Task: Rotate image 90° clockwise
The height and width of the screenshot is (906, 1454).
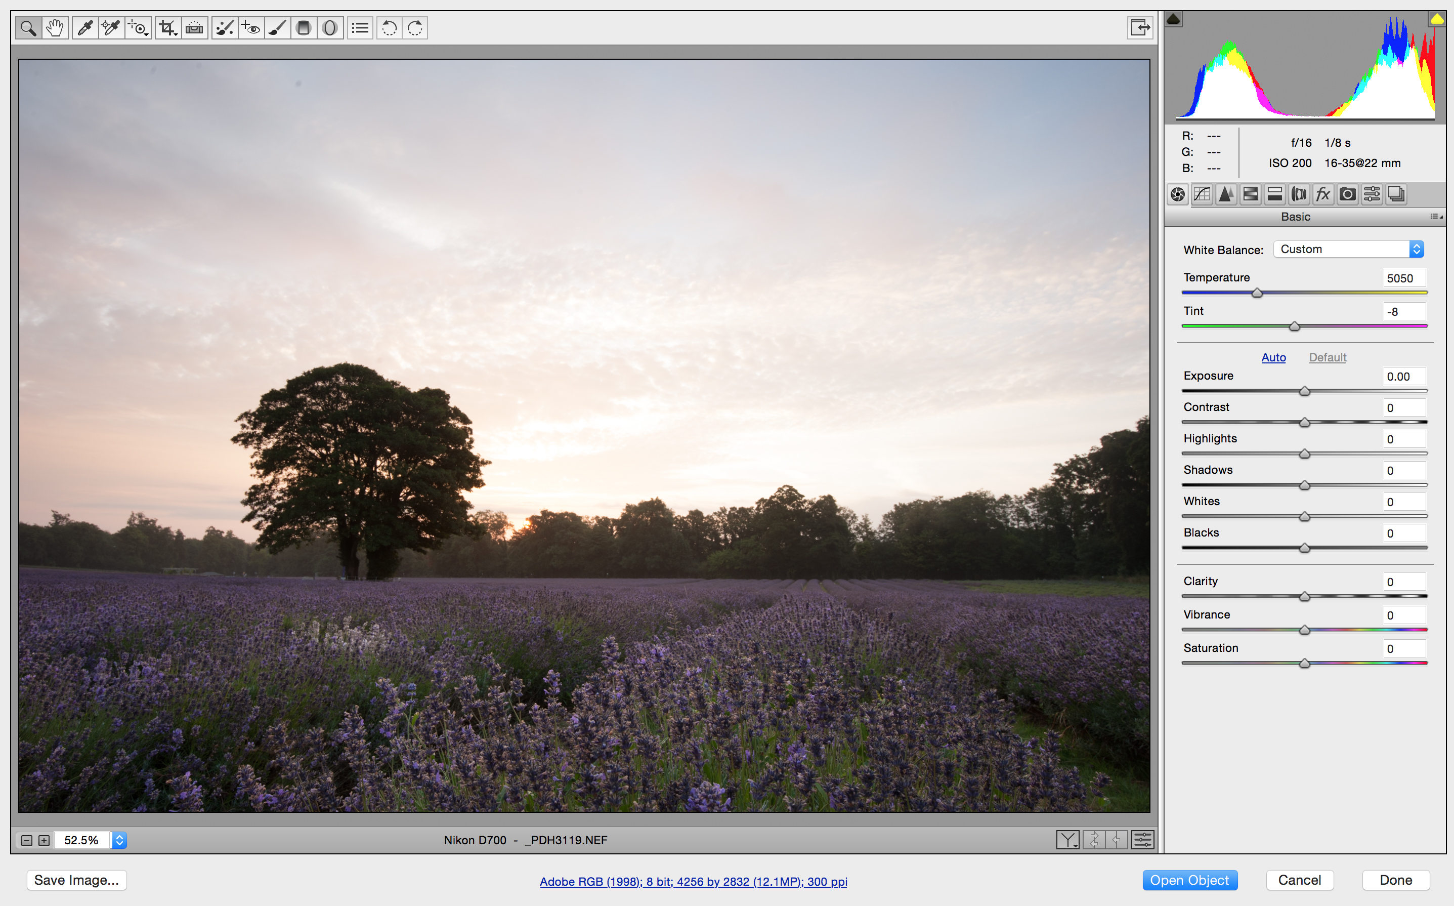Action: [415, 28]
